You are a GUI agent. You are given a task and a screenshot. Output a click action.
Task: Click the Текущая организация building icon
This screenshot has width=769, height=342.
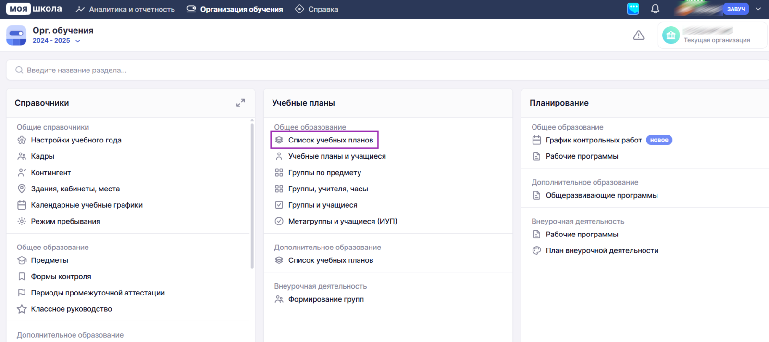pyautogui.click(x=671, y=35)
